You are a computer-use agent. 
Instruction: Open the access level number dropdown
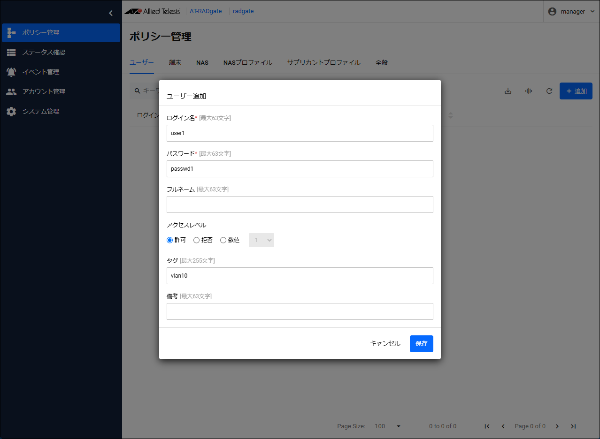[262, 240]
